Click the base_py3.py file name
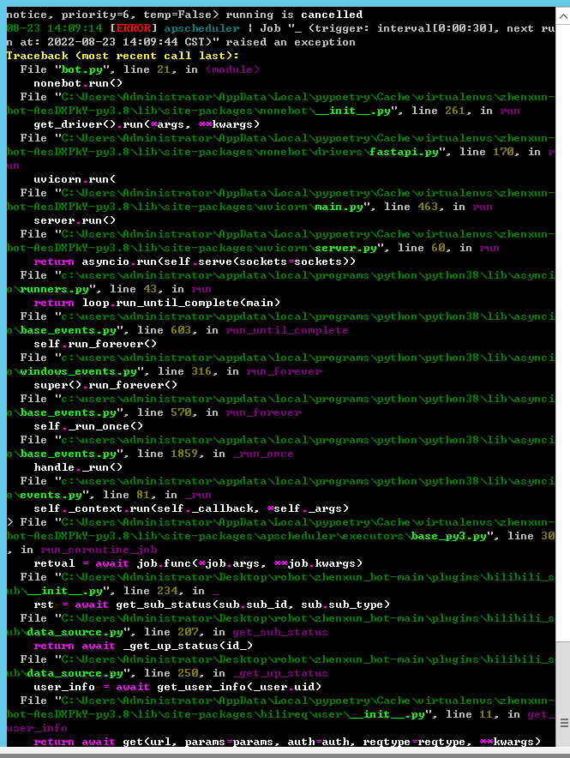The height and width of the screenshot is (758, 570). click(448, 536)
